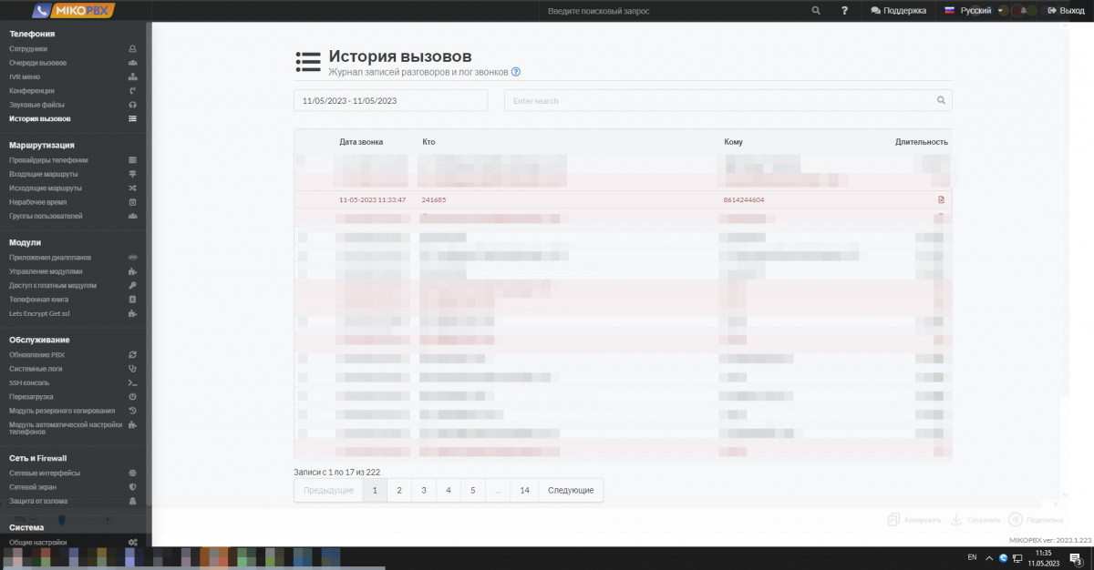Click the Enter search call filter field

pos(728,100)
